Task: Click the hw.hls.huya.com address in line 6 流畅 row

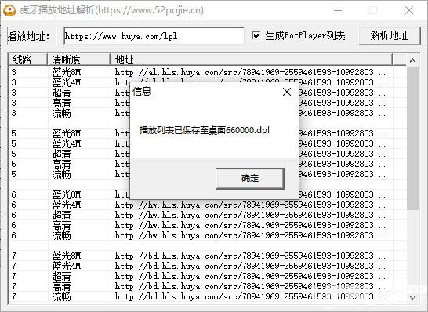Action: pos(251,236)
